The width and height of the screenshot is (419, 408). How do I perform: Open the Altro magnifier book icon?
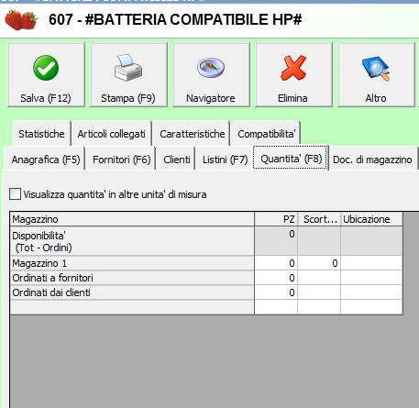click(x=376, y=69)
